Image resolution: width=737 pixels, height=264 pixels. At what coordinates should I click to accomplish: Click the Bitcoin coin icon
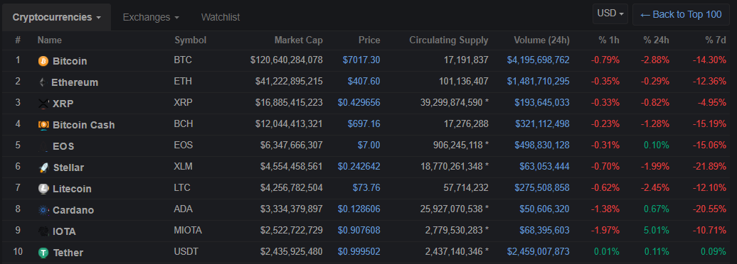pos(43,61)
